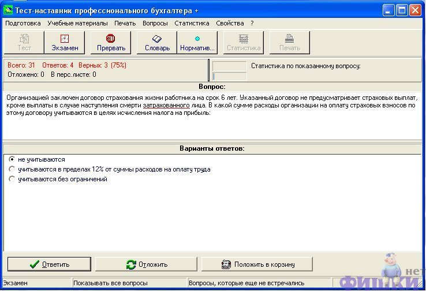Click the upper statistics field

[x=229, y=66]
